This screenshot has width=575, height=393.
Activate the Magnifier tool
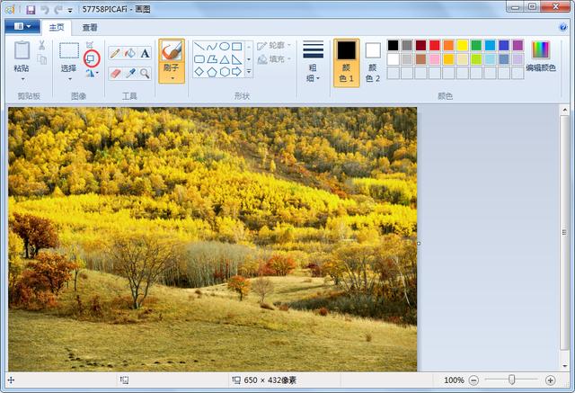tap(145, 73)
